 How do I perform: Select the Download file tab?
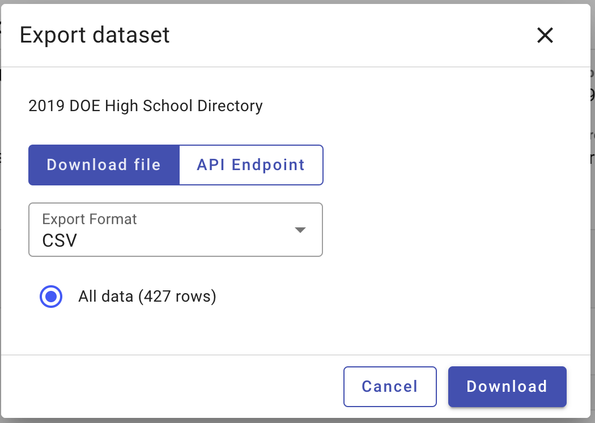pyautogui.click(x=104, y=165)
